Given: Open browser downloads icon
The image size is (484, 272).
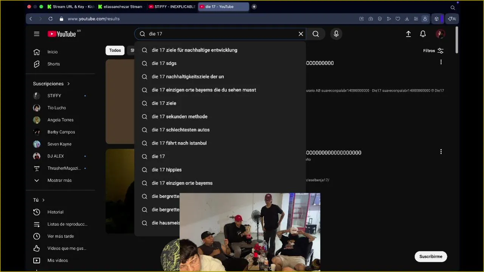Looking at the screenshot, I should pos(407,19).
